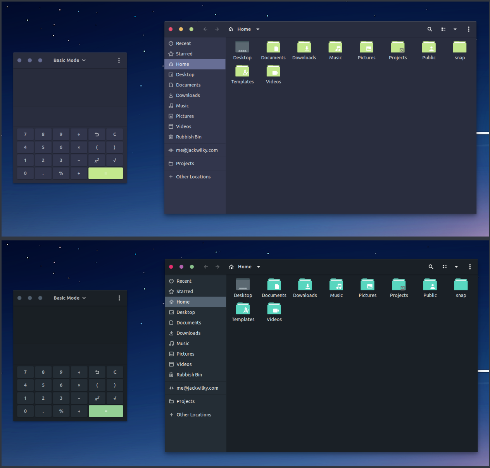Open the calculator's three-dot menu
The image size is (490, 468).
point(119,60)
